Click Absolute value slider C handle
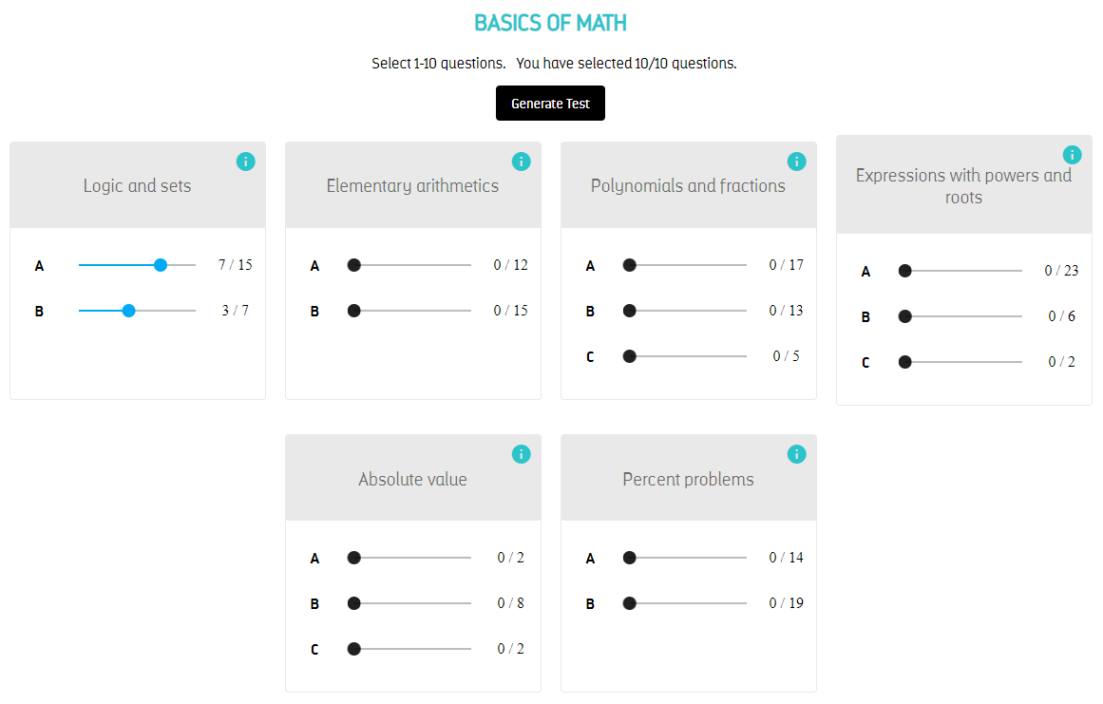The height and width of the screenshot is (704, 1103). pyautogui.click(x=354, y=649)
